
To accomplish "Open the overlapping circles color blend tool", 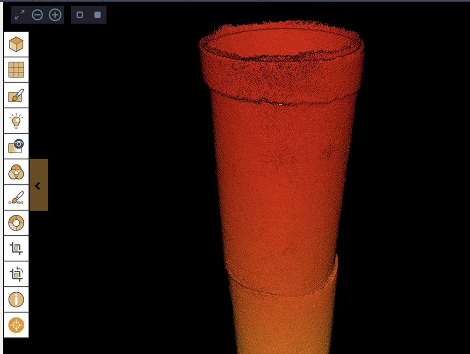I will [x=16, y=172].
